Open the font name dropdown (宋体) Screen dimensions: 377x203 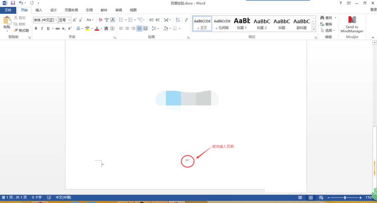tap(44, 20)
